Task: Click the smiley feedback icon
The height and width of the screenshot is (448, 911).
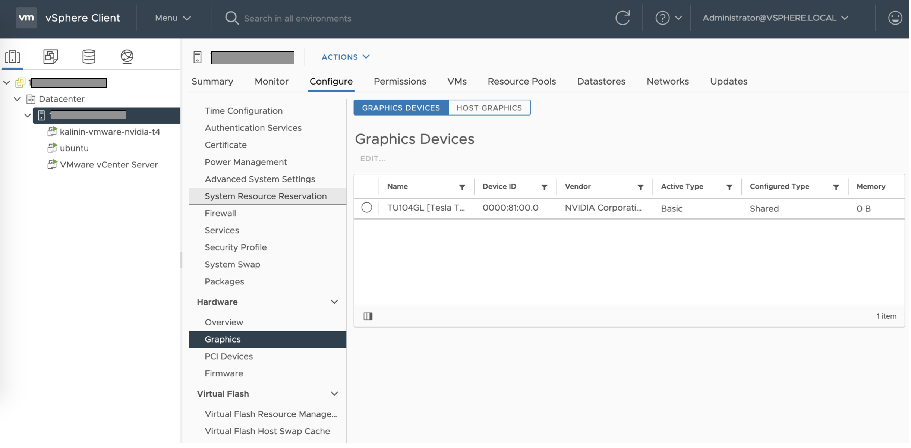Action: point(896,18)
